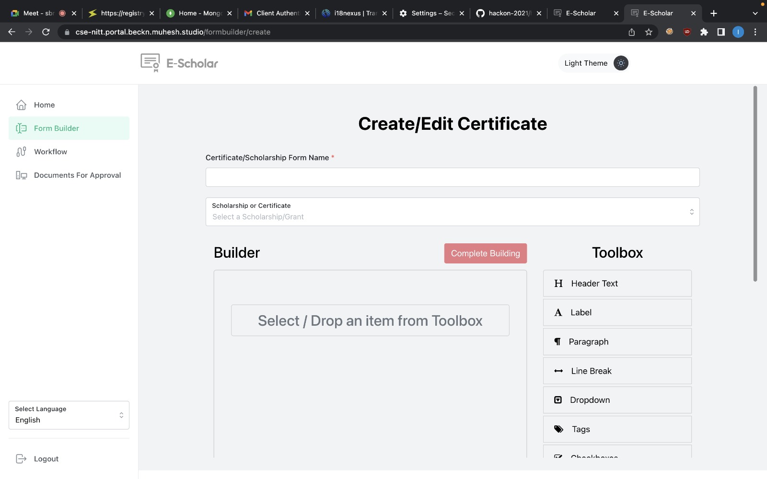The height and width of the screenshot is (479, 767).
Task: Toggle the Light Theme sun switch
Action: tap(621, 63)
